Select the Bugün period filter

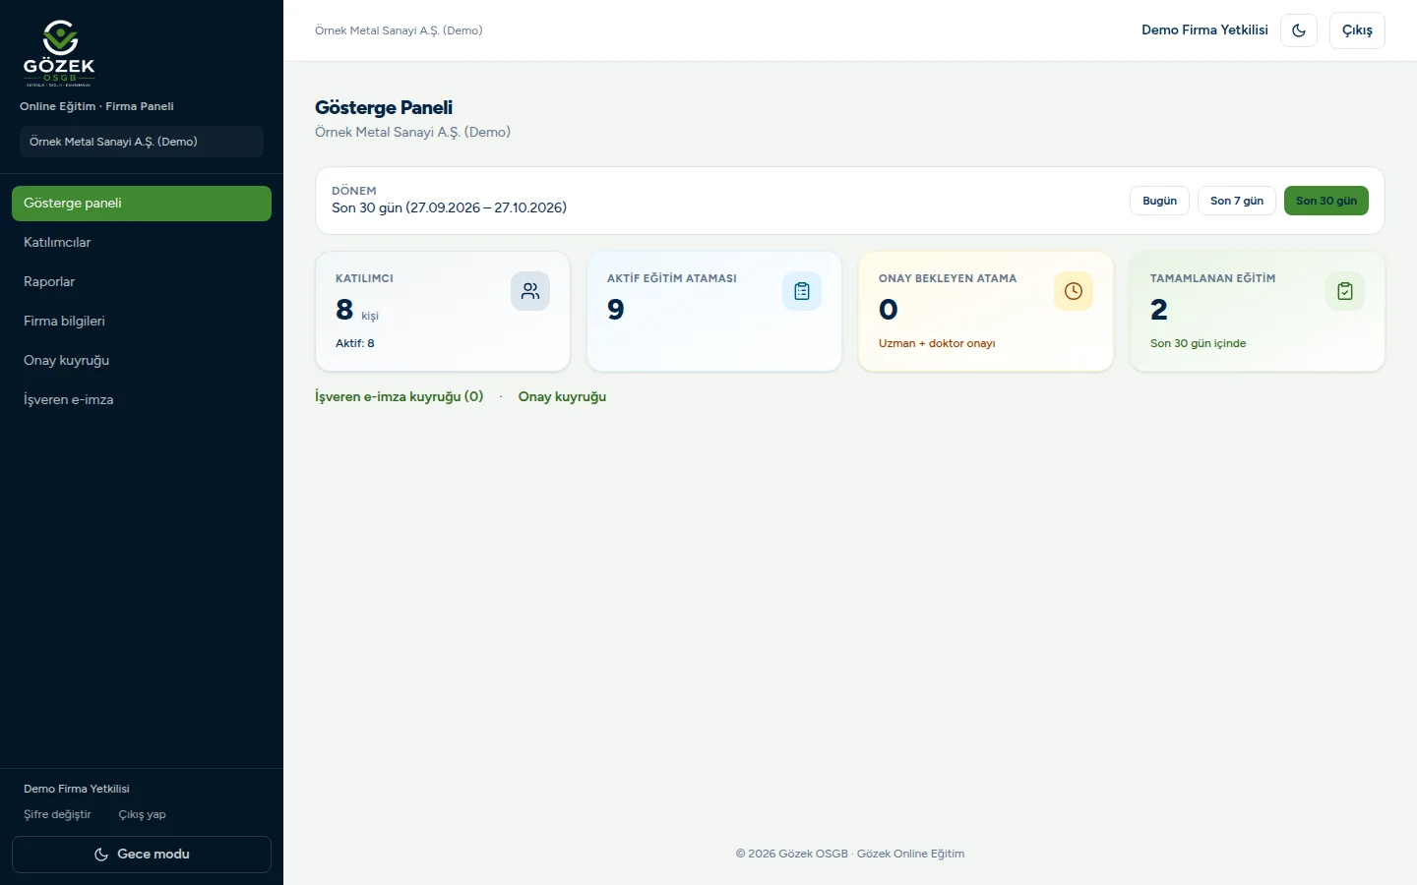pos(1159,201)
